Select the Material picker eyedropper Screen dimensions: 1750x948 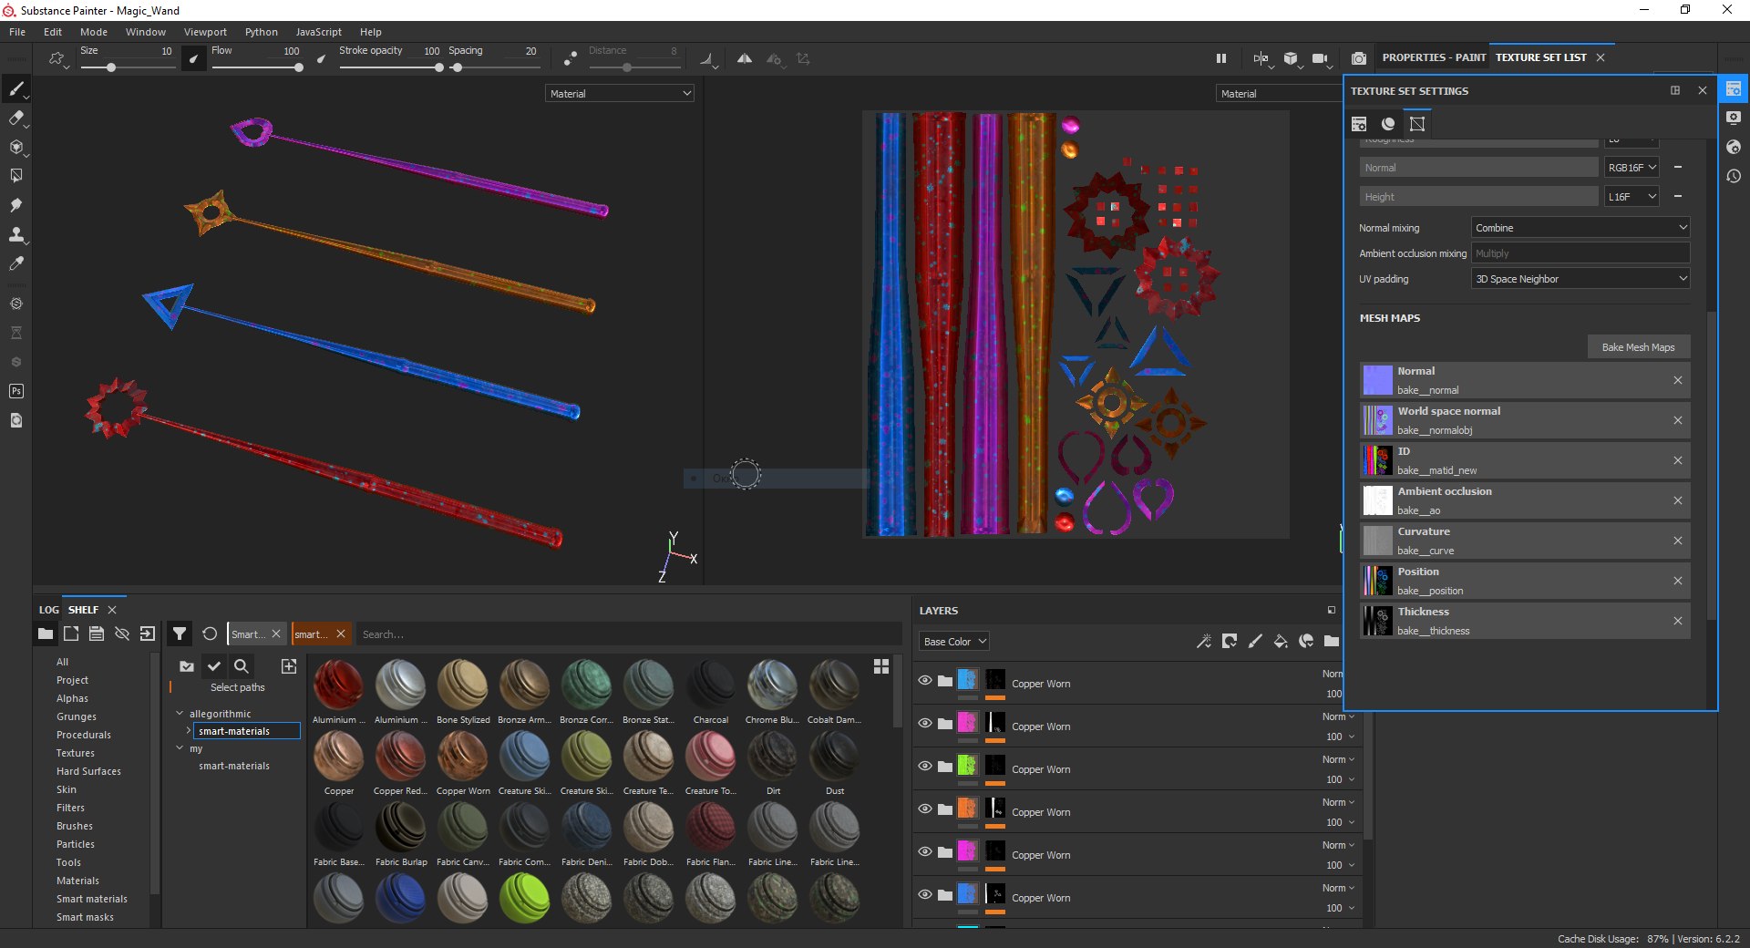(15, 263)
